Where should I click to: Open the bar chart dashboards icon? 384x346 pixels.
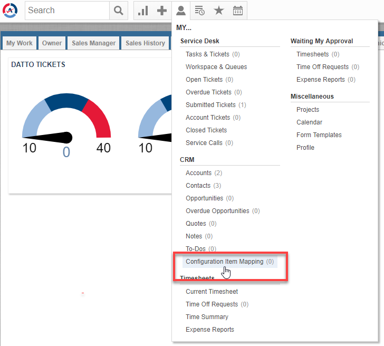pyautogui.click(x=143, y=11)
